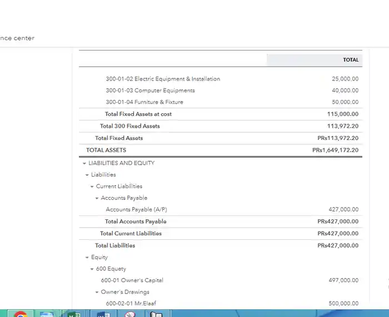The width and height of the screenshot is (389, 317).
Task: Open Electric Equipment & Installation amount 25,000.00
Action: pyautogui.click(x=345, y=79)
